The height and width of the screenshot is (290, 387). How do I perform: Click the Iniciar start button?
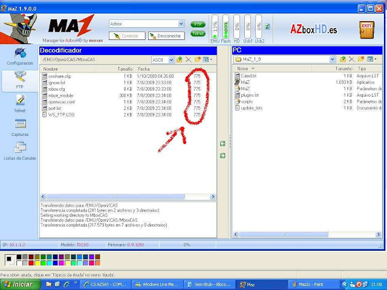(x=20, y=285)
